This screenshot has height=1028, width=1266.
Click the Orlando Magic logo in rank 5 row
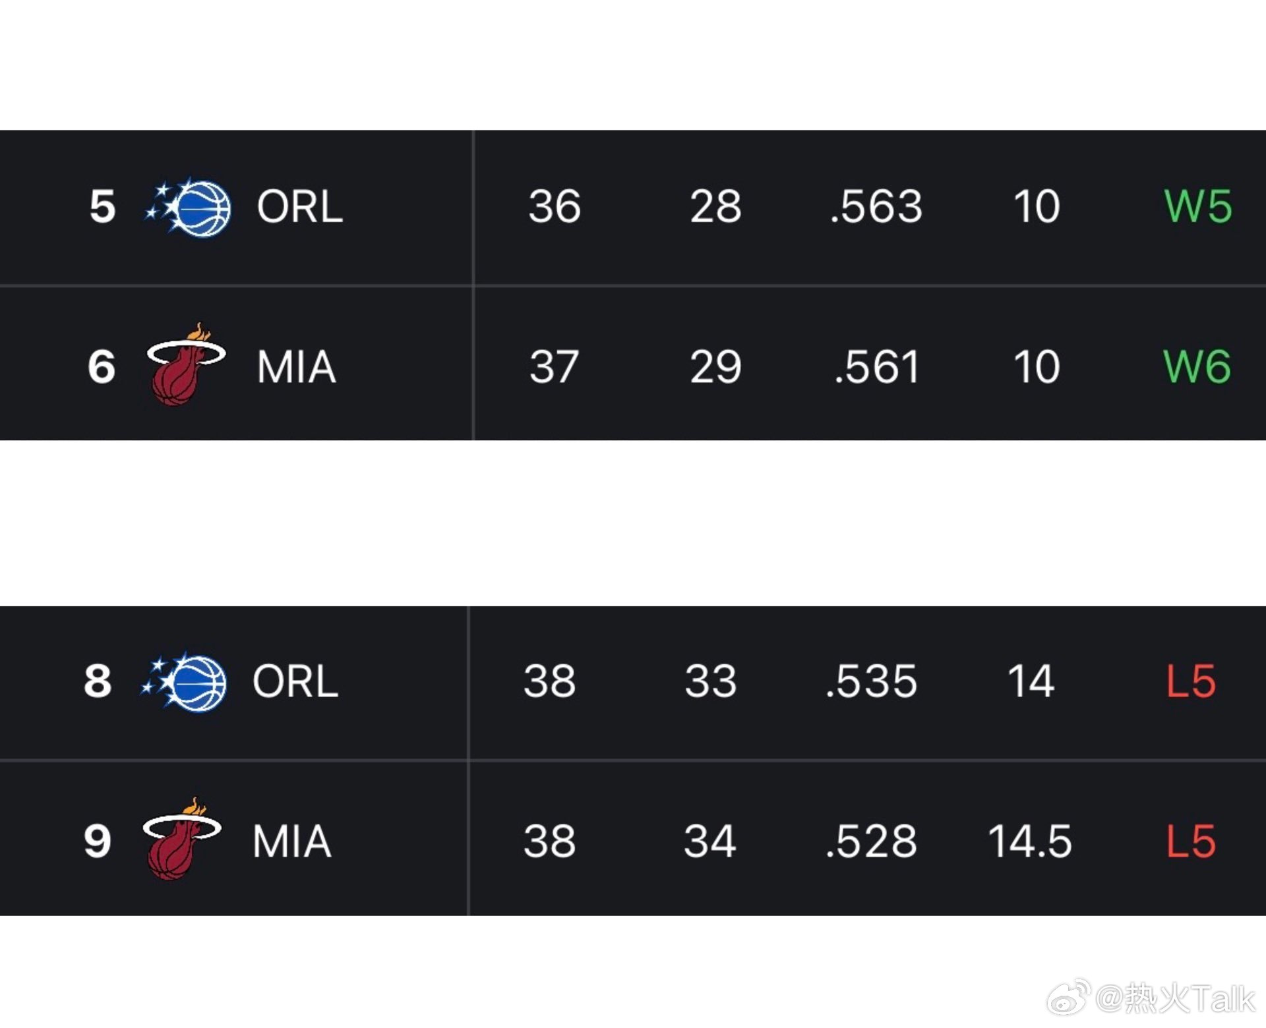189,207
